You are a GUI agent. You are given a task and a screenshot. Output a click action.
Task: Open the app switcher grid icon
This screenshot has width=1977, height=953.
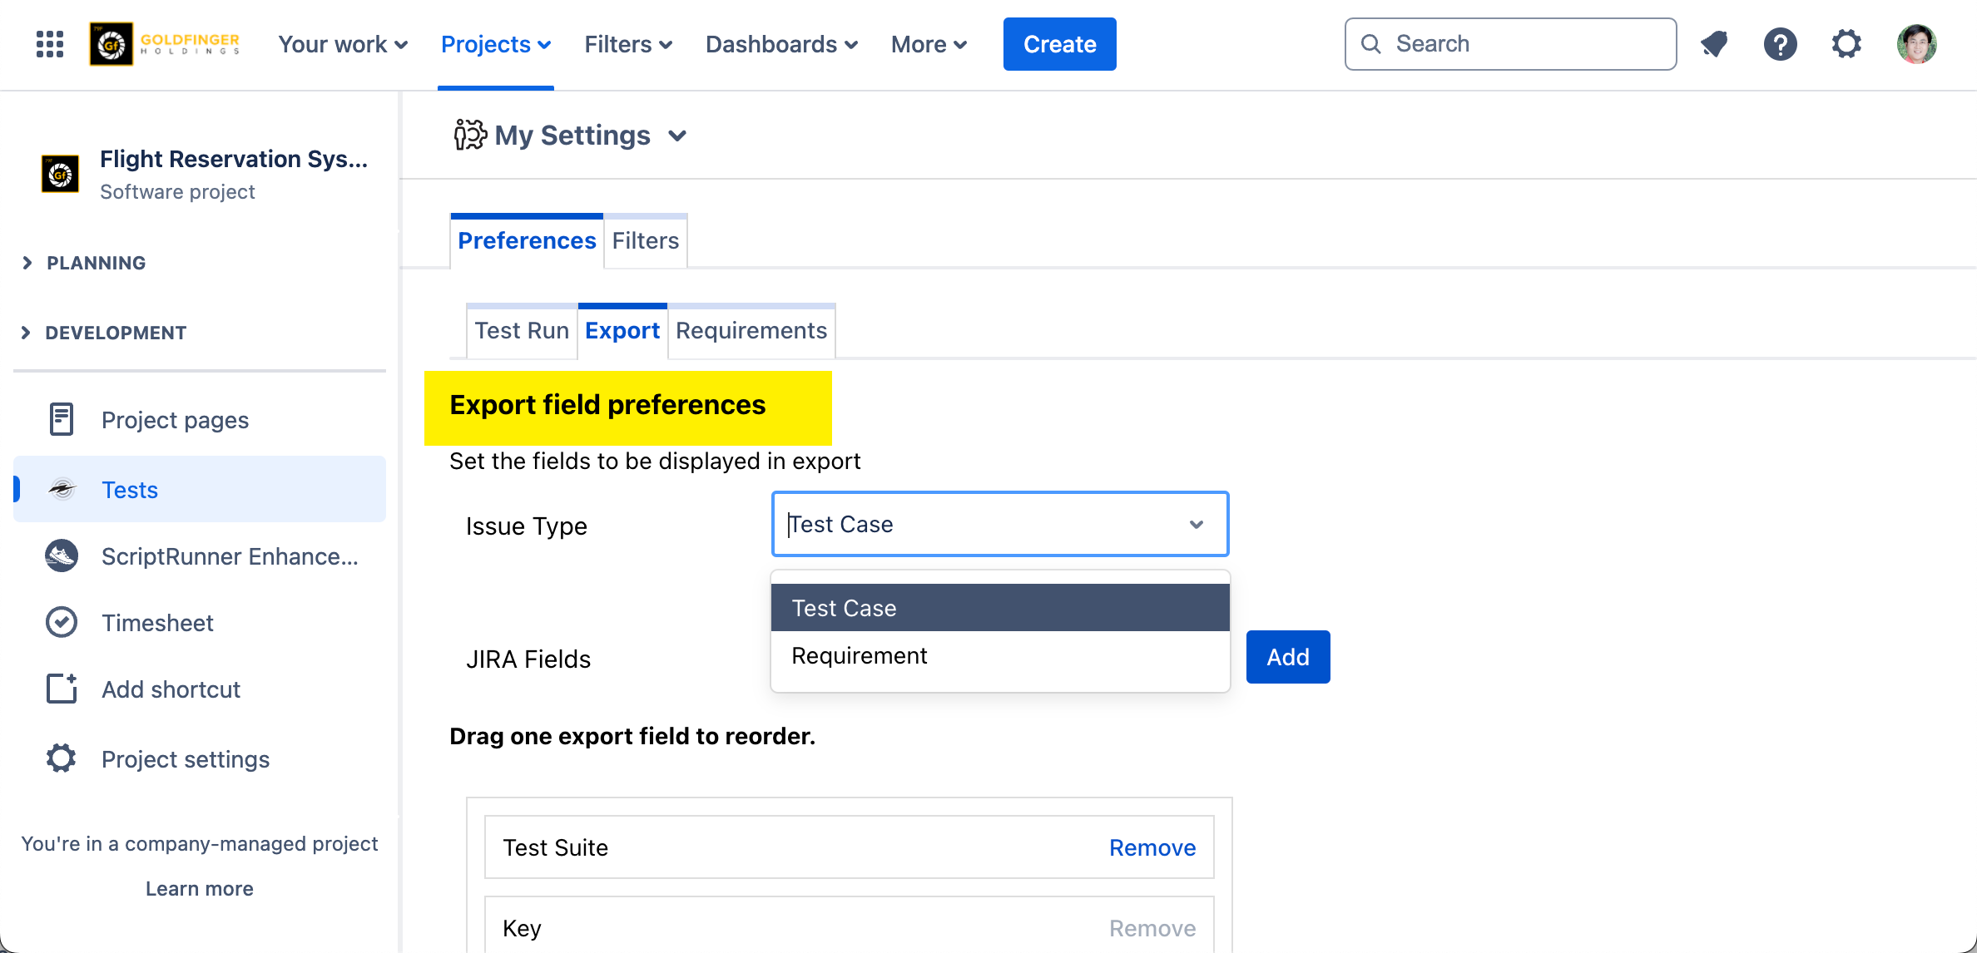click(50, 44)
